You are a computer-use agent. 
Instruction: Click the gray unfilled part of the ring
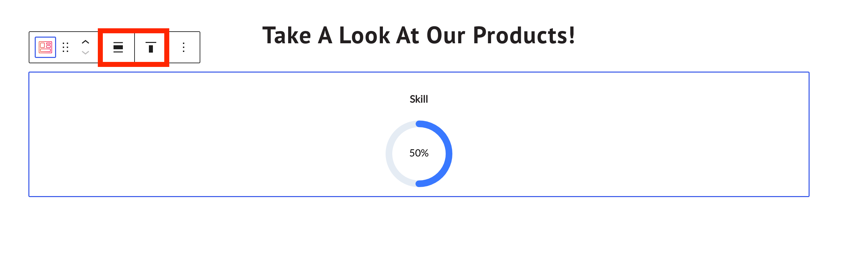[389, 153]
